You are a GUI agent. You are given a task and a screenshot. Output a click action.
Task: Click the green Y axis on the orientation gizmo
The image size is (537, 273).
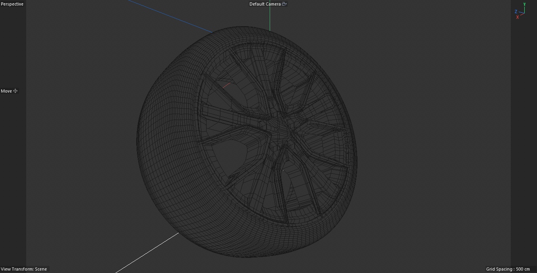pos(524,5)
